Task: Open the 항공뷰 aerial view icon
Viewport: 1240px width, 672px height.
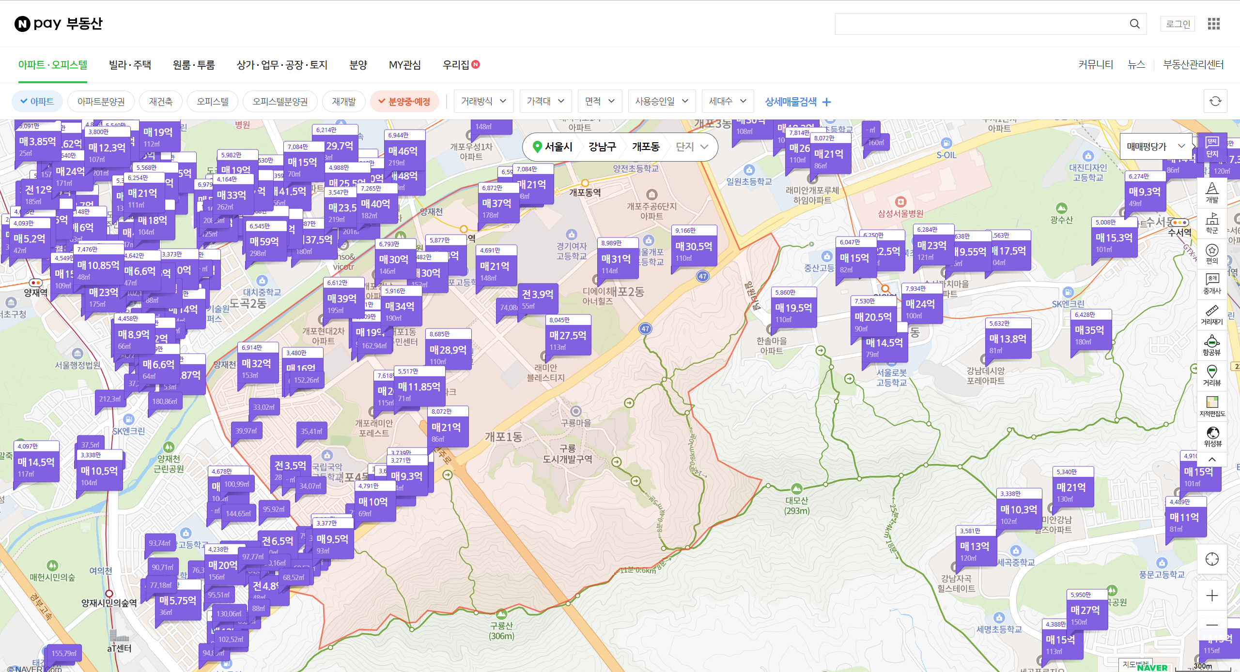Action: coord(1211,345)
